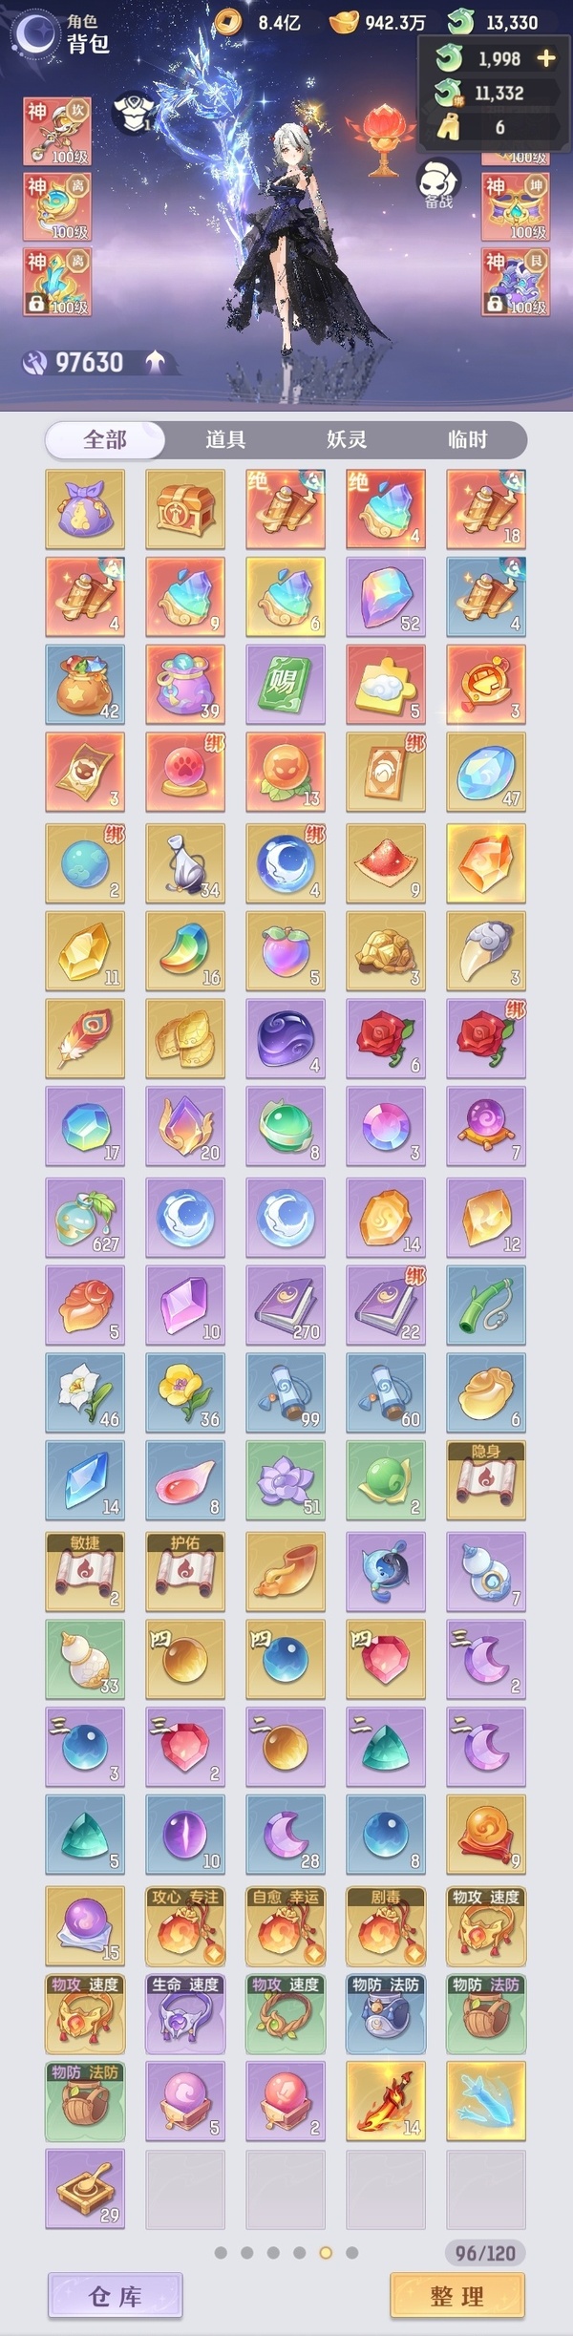573x2336 pixels.
Task: Click the 仓库 button
Action: 116,2296
